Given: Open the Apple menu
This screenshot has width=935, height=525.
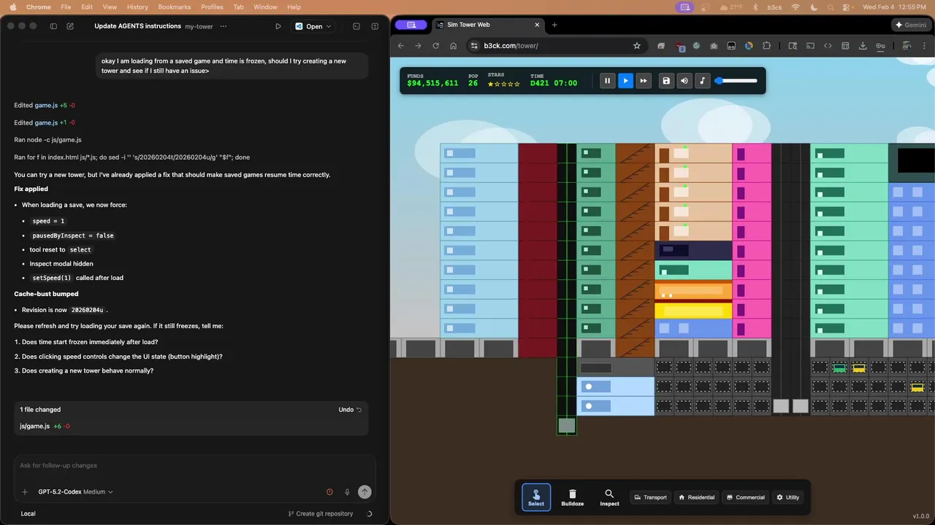Looking at the screenshot, I should coord(12,7).
